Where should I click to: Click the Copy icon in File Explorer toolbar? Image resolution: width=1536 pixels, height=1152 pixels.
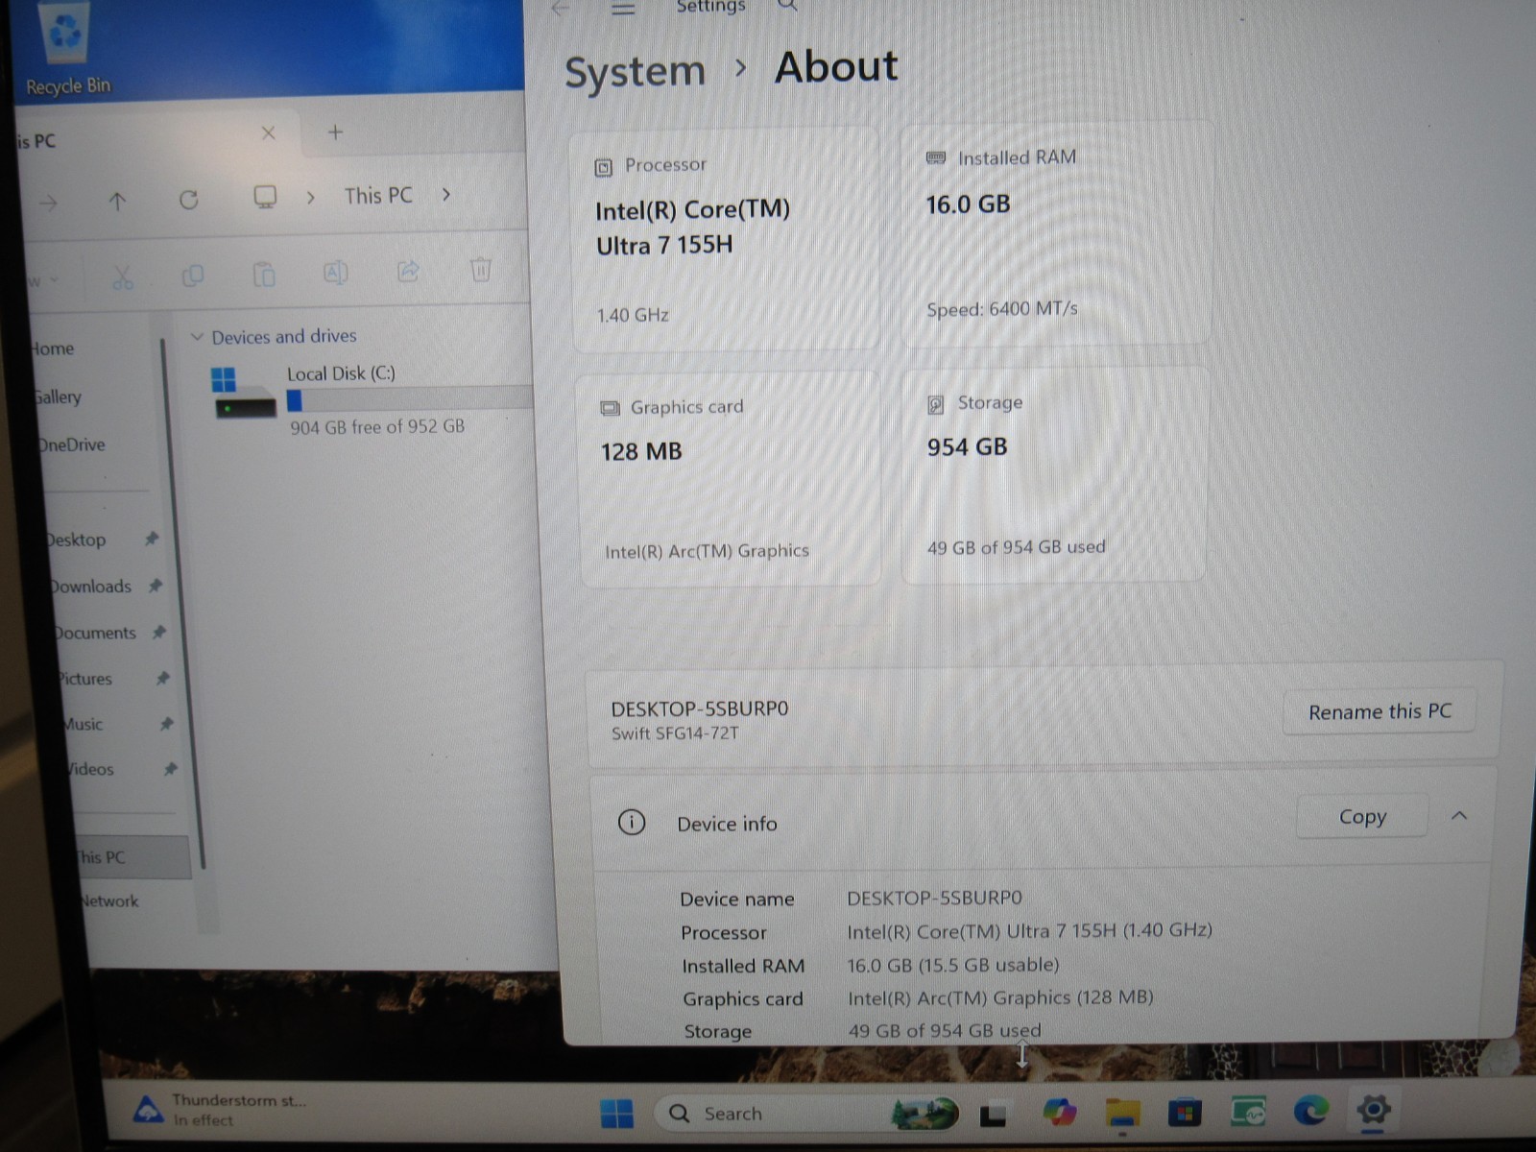click(193, 276)
